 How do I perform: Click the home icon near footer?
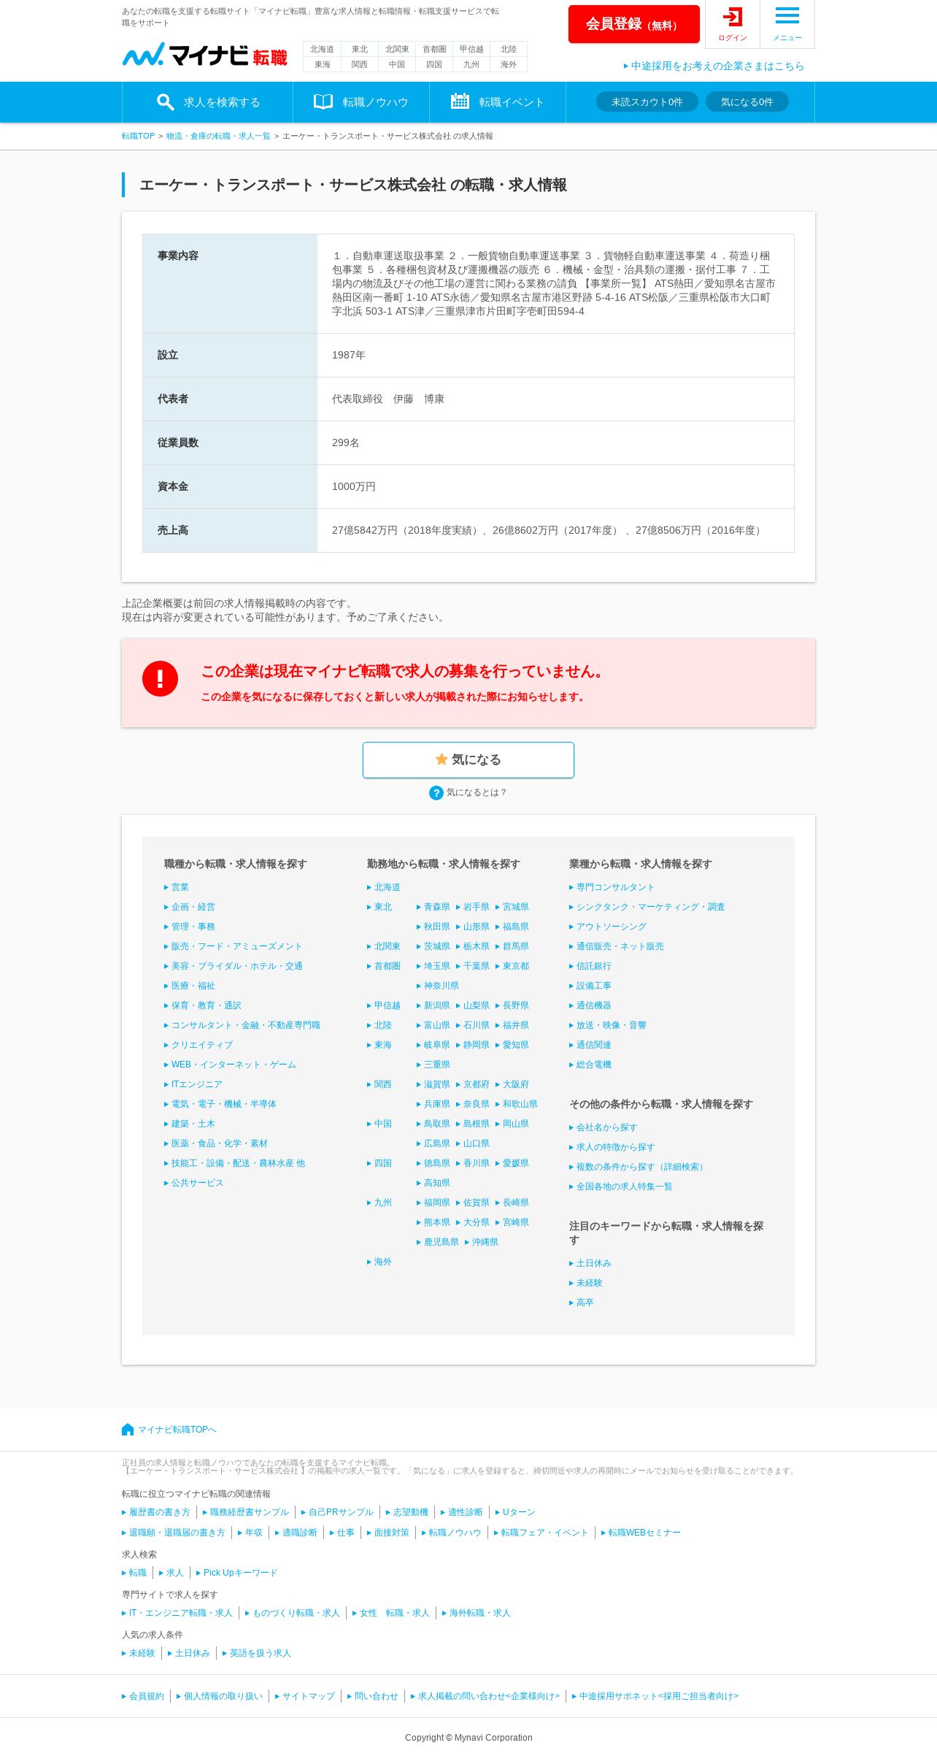(128, 1430)
